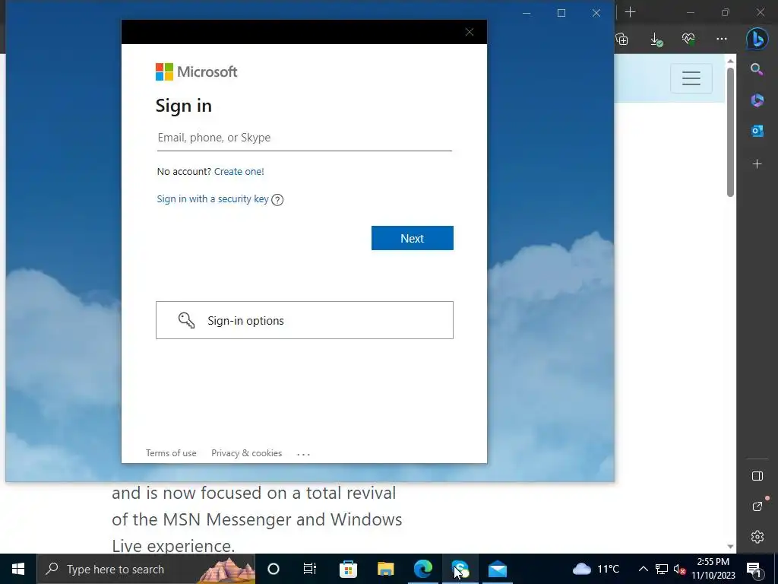The height and width of the screenshot is (584, 778).
Task: Open File Explorer from taskbar
Action: 385,569
